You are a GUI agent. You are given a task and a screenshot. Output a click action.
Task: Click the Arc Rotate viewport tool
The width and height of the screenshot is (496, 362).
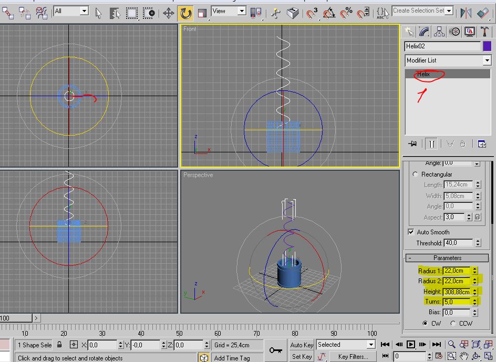tap(476, 356)
